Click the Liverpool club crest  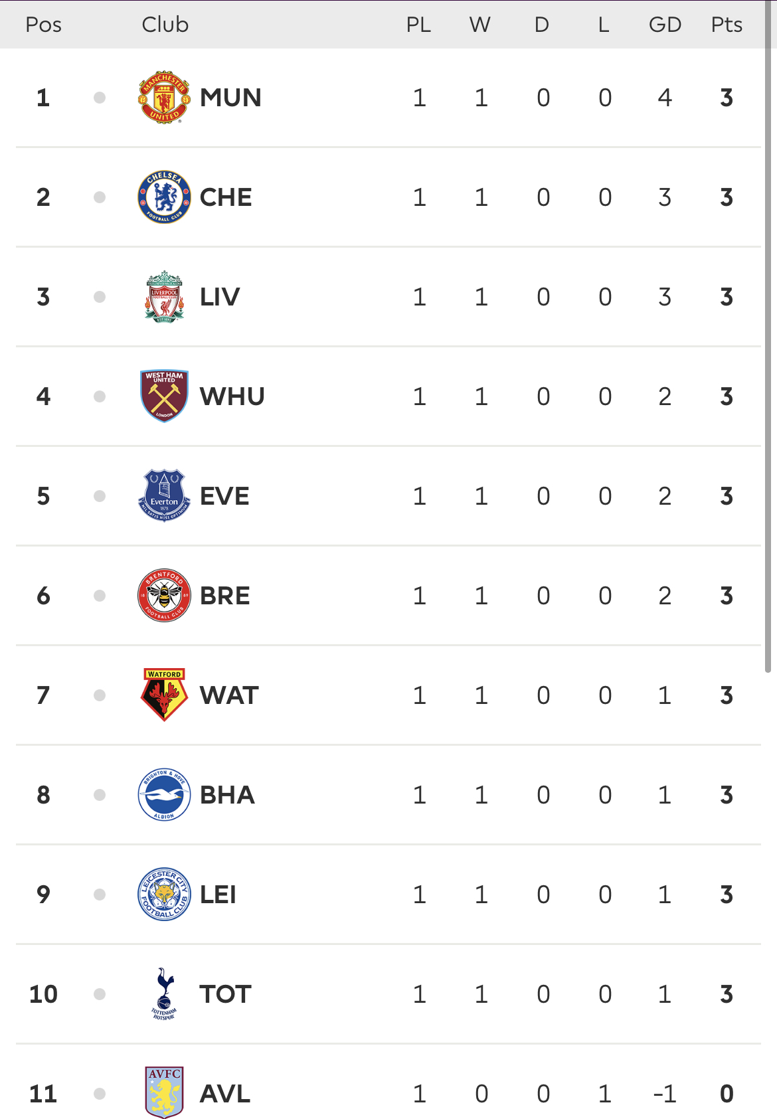(x=164, y=297)
